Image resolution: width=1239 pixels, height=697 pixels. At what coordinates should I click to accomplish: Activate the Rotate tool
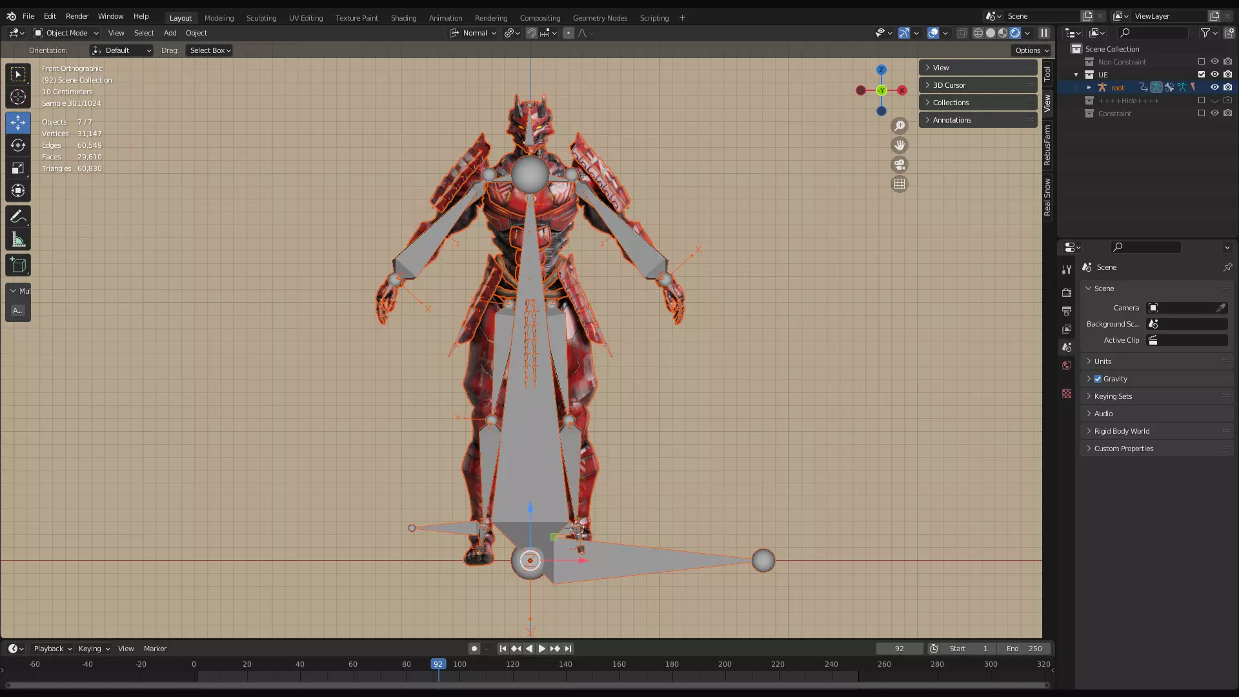(18, 145)
